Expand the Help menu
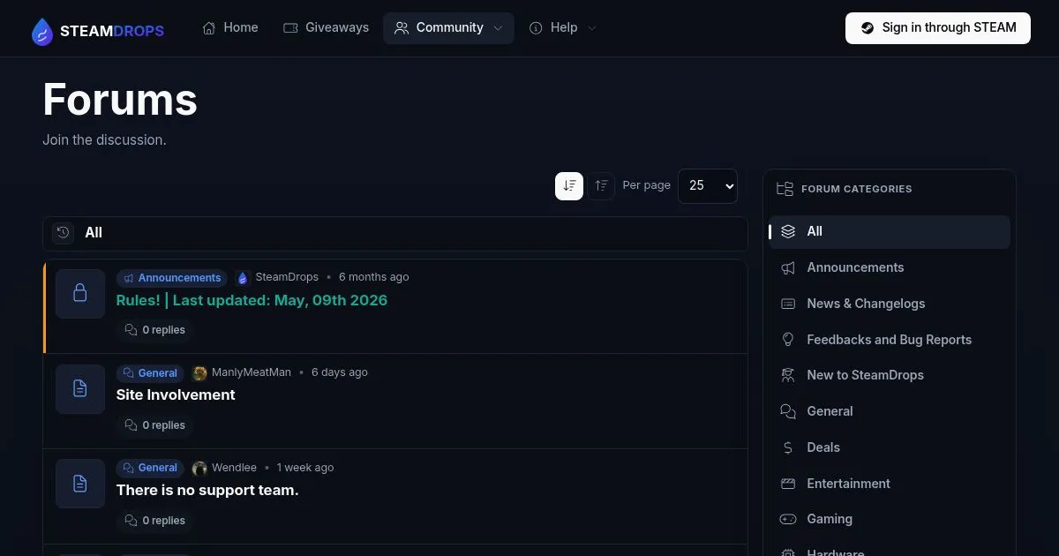The width and height of the screenshot is (1059, 556). [563, 28]
